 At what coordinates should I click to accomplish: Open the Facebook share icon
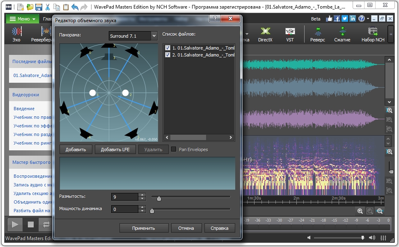337,18
